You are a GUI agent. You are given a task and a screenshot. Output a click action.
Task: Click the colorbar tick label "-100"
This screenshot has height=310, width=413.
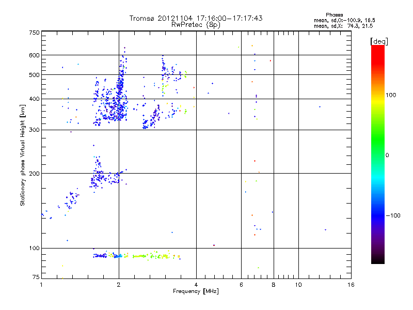[393, 215]
